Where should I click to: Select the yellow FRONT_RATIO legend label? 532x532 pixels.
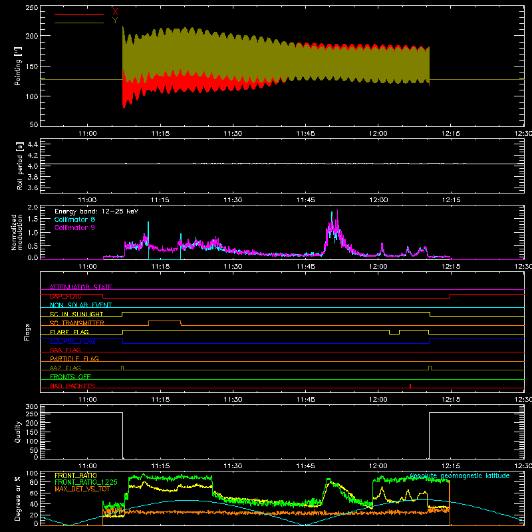coord(76,475)
